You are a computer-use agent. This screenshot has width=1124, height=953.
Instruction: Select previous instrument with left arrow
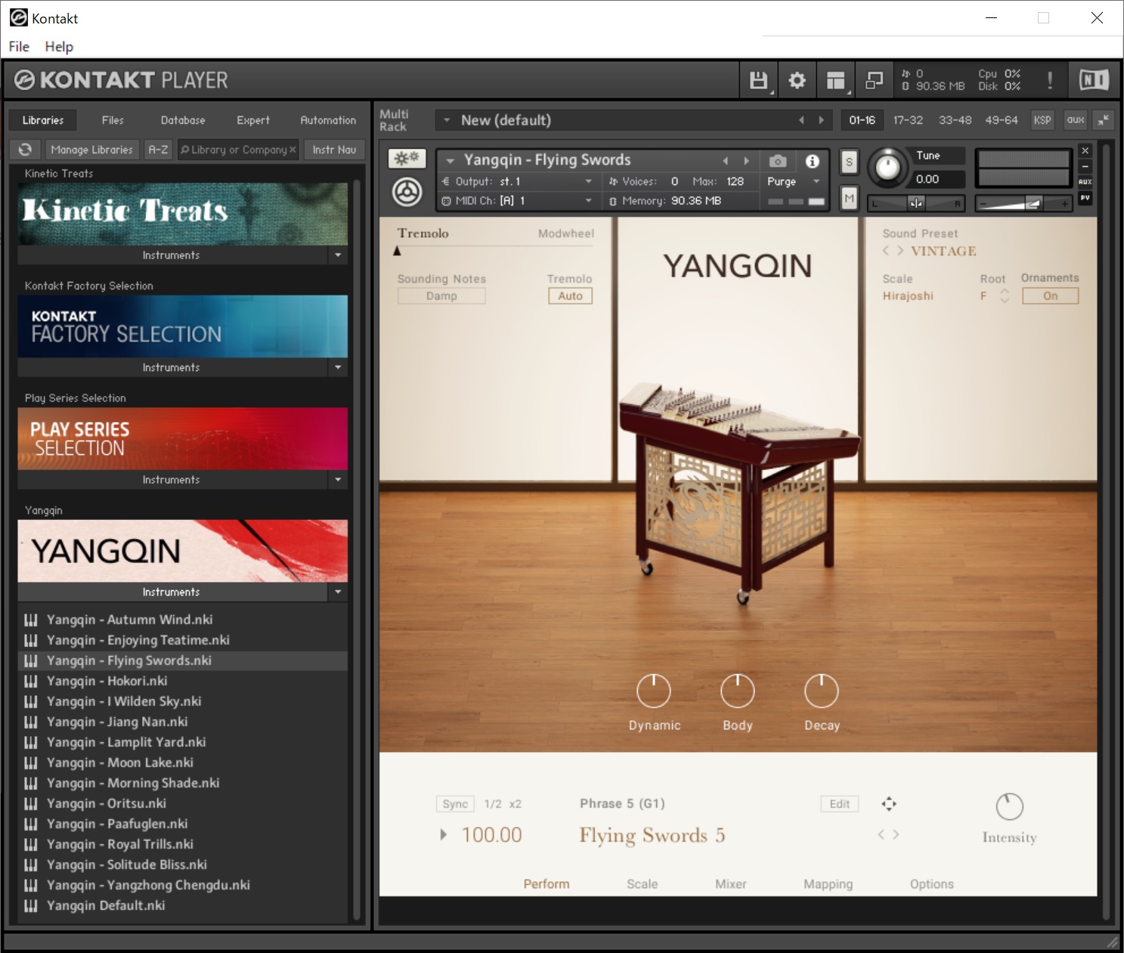click(x=726, y=161)
